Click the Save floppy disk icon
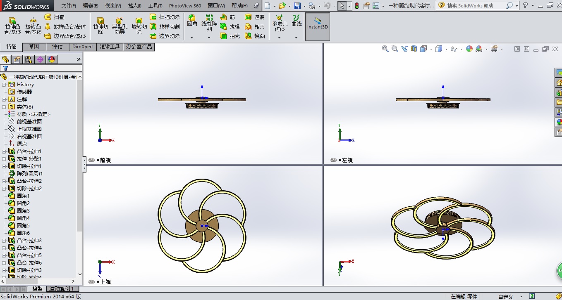The image size is (562, 300). pos(297,6)
